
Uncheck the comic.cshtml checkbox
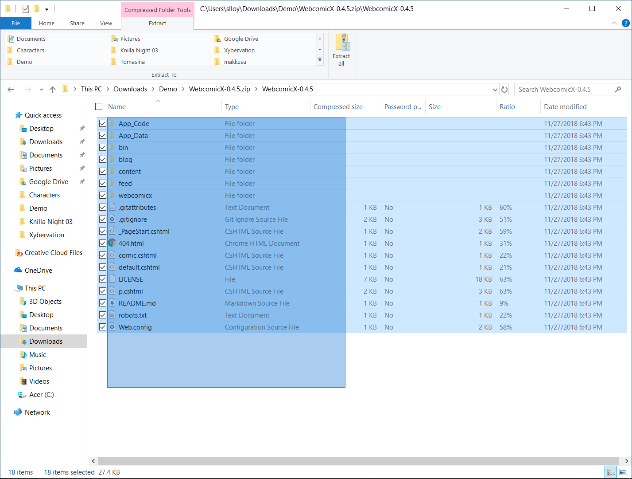tap(103, 255)
